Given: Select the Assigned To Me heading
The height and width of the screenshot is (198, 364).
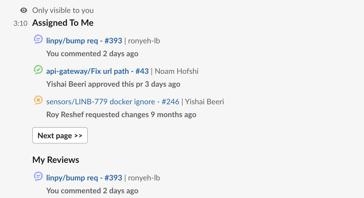Looking at the screenshot, I should [x=63, y=23].
